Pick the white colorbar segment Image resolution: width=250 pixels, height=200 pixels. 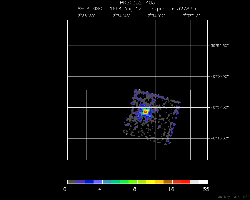pos(203,182)
